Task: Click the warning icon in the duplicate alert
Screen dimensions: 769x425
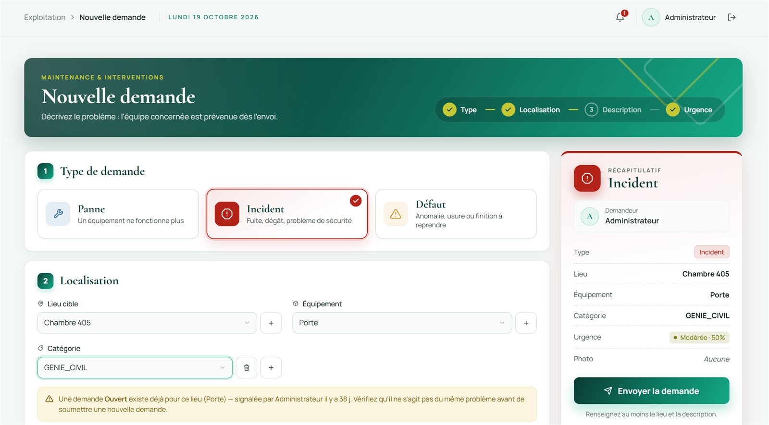Action: [x=49, y=399]
